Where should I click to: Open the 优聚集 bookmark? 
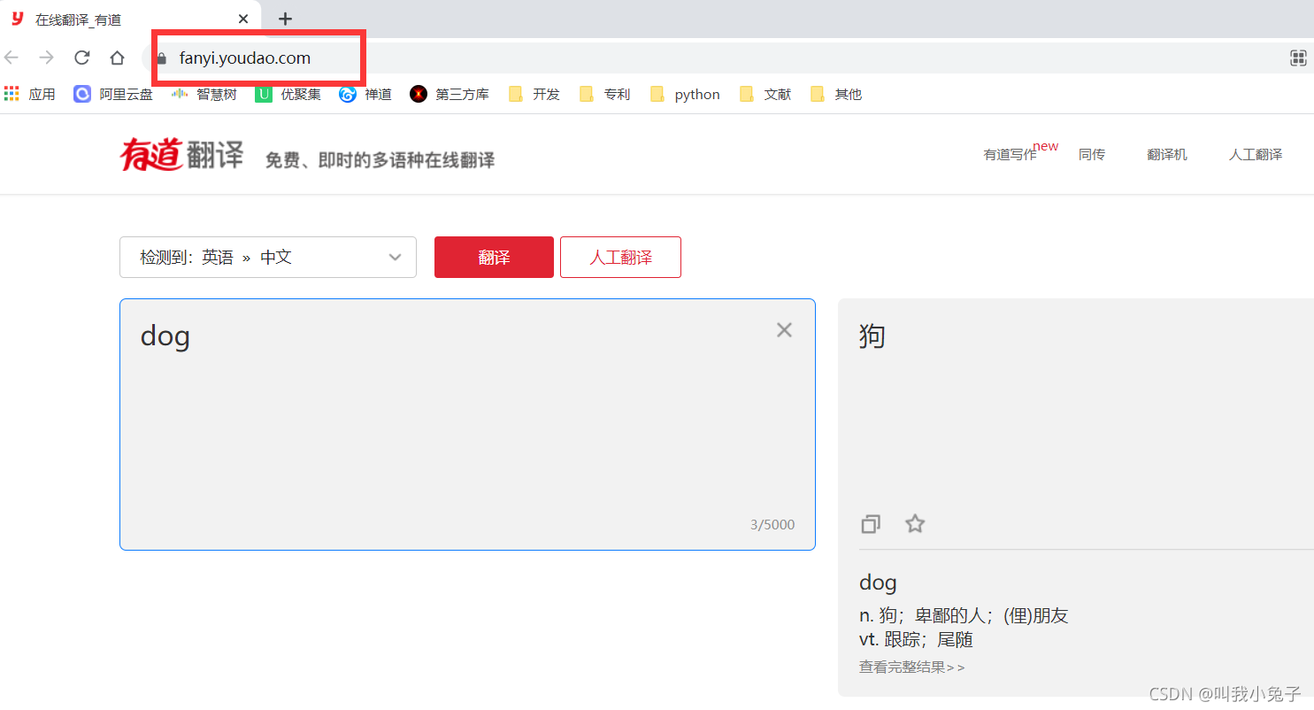coord(288,94)
